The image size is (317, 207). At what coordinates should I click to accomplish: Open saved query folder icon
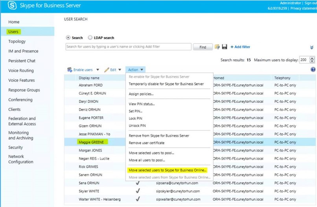(x=217, y=47)
